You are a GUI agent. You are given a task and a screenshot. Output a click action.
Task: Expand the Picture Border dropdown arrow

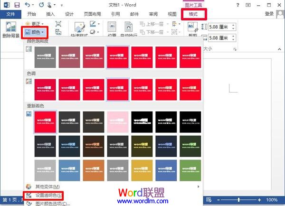tap(99, 24)
